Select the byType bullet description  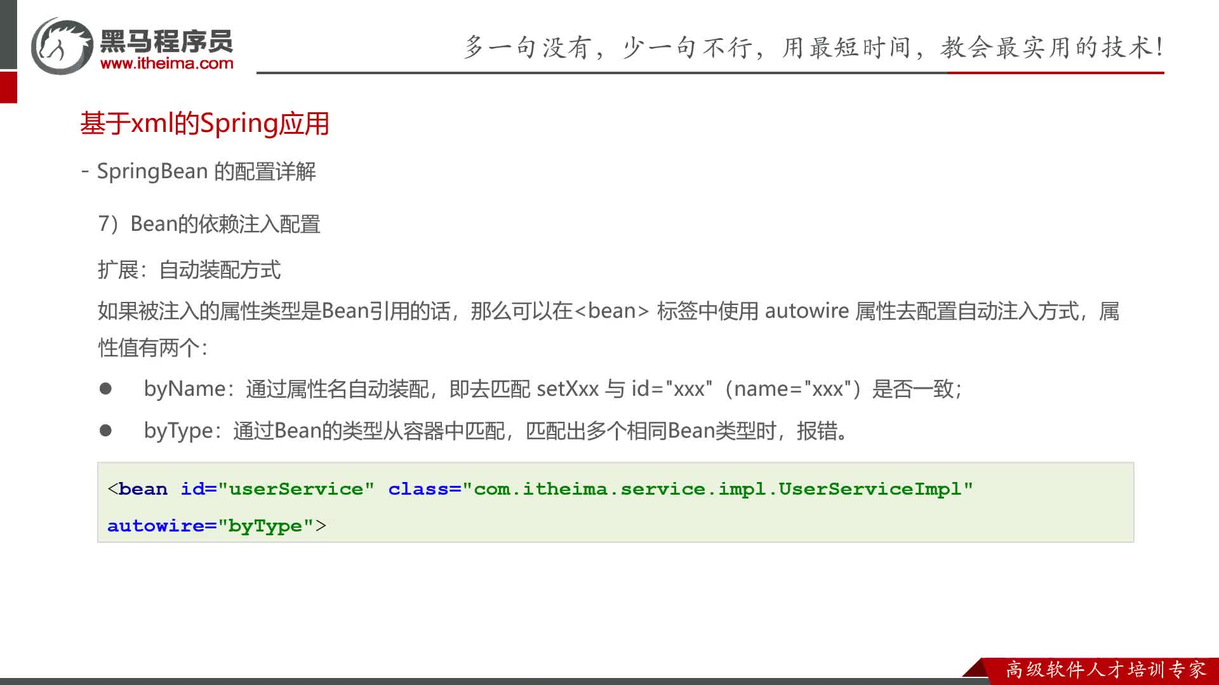click(496, 431)
